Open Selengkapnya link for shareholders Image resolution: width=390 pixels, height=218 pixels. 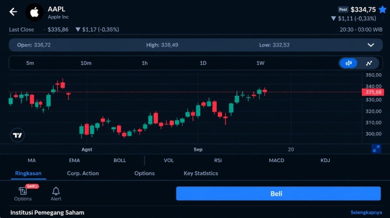[x=366, y=213]
